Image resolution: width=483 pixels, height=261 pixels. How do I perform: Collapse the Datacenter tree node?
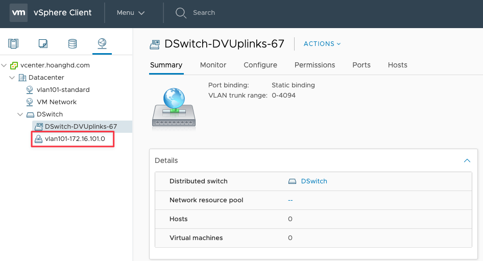click(12, 78)
